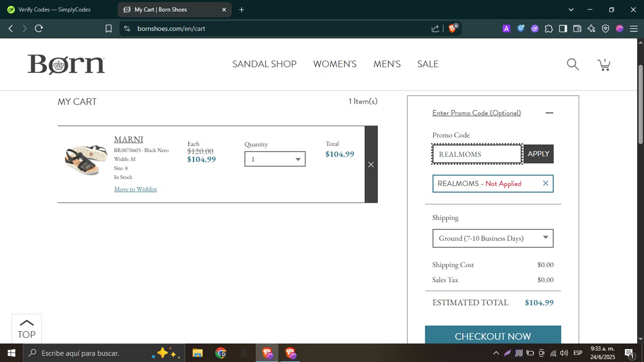Screen dimensions: 644x362
Task: Collapse the promo code section minus icon
Action: 549,113
